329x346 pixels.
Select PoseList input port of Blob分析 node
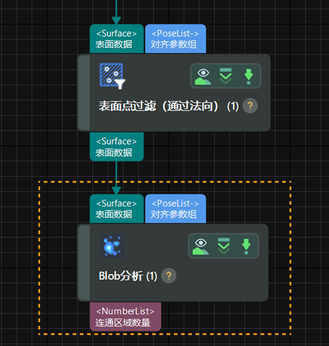(x=176, y=209)
